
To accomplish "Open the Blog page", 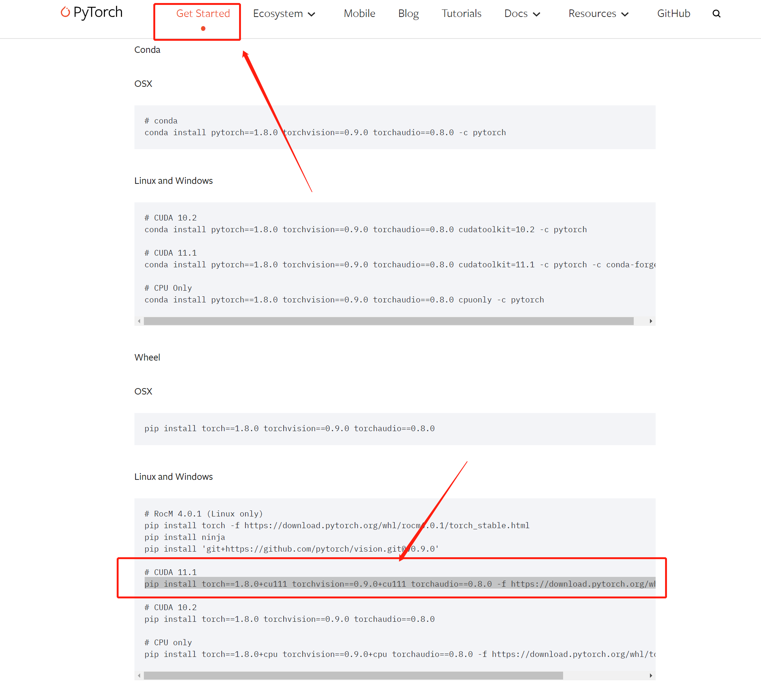I will click(408, 14).
